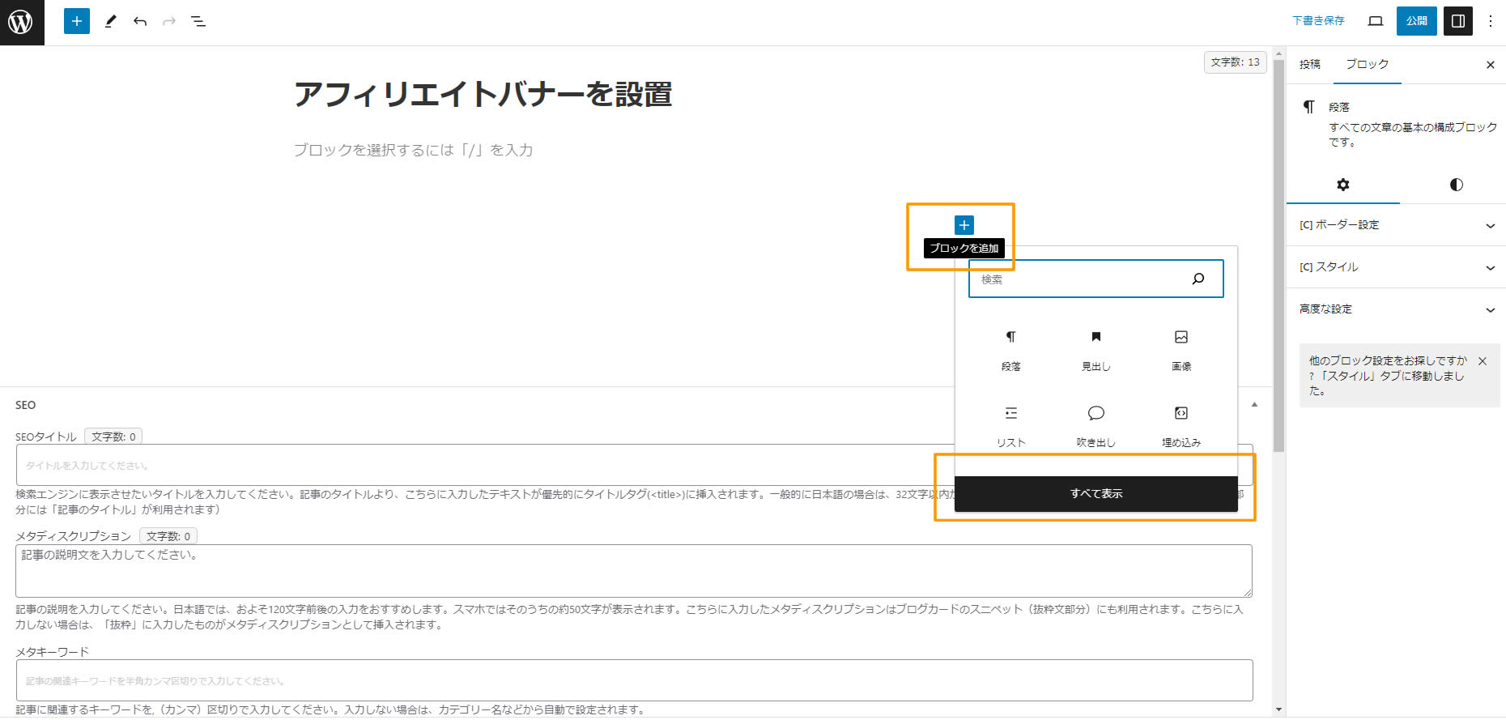Open the half-circle styles tab
This screenshot has height=720, width=1506.
[x=1456, y=185]
